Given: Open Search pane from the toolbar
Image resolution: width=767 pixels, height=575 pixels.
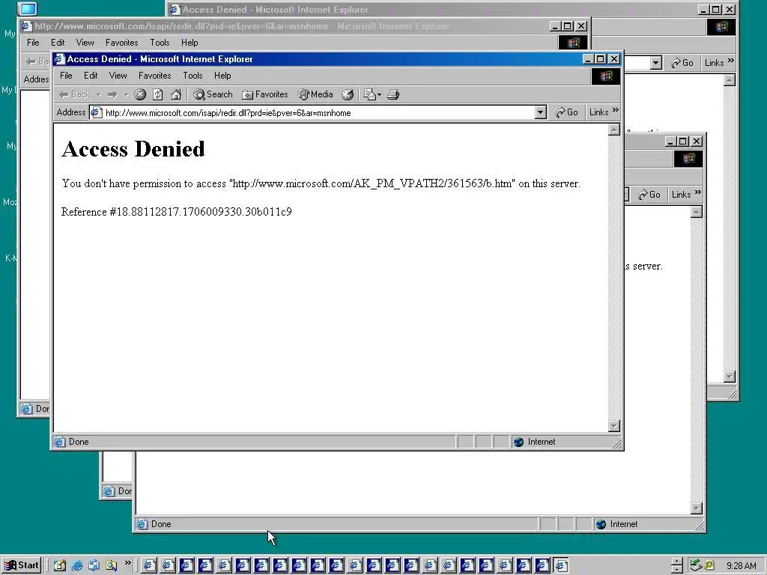Looking at the screenshot, I should pos(213,94).
